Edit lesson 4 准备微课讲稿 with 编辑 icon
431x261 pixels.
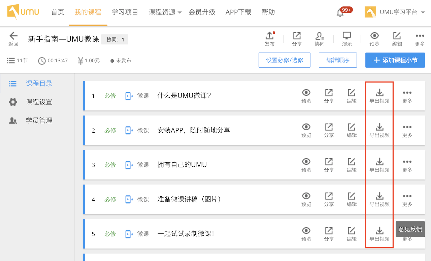coord(352,196)
